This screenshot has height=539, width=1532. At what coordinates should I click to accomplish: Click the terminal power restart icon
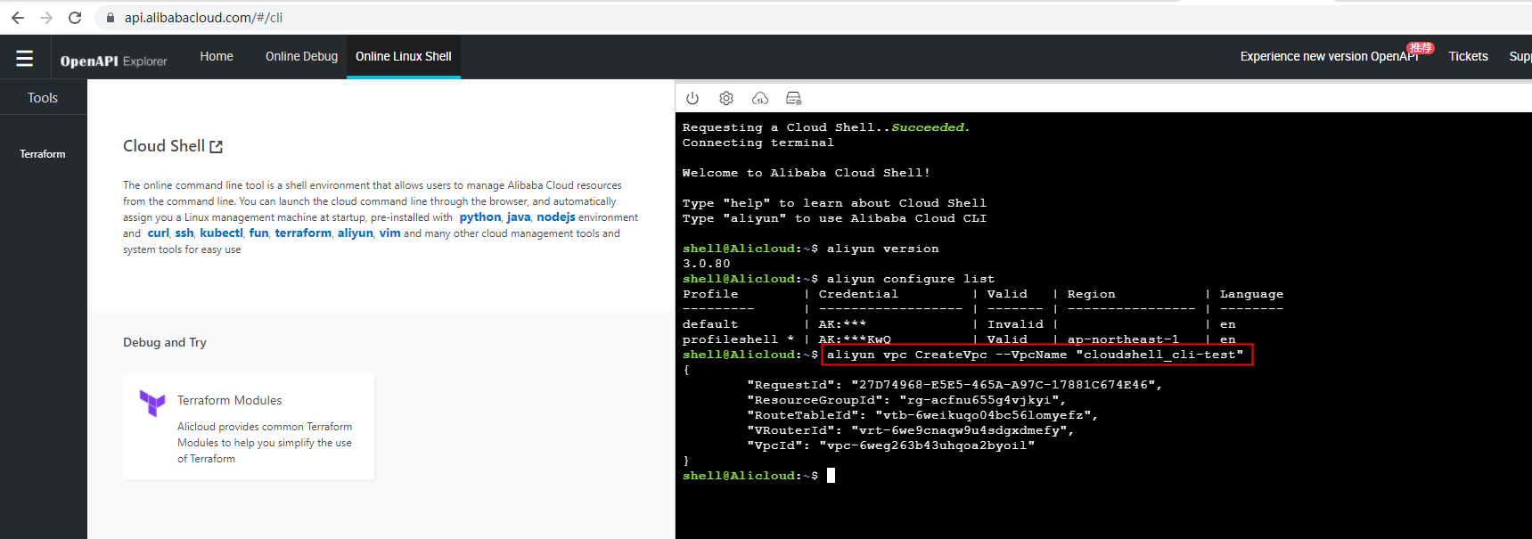coord(692,98)
